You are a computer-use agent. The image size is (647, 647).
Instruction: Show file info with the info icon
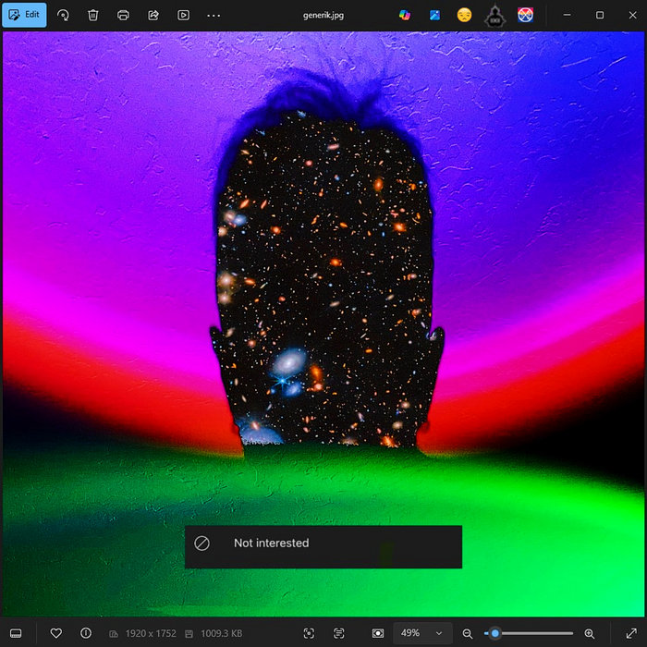click(x=86, y=633)
